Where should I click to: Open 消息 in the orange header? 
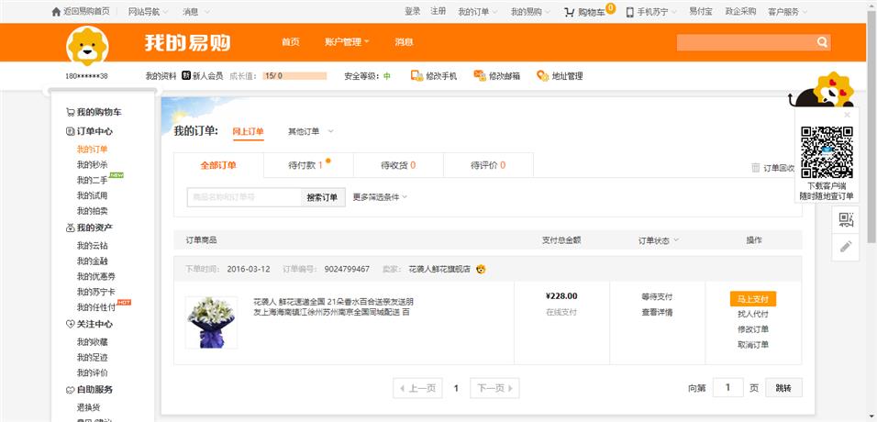coord(404,42)
